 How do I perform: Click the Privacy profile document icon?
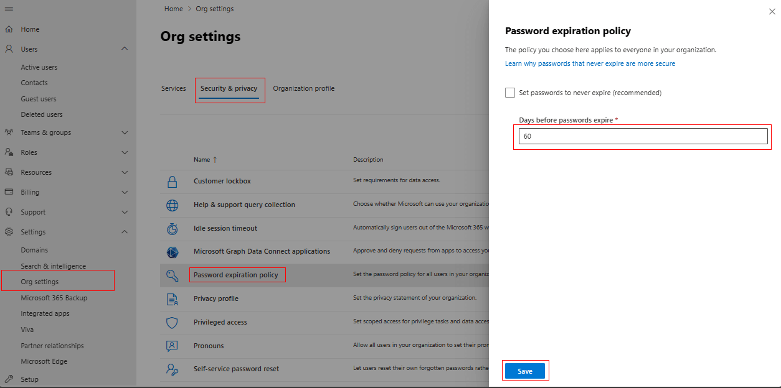(172, 298)
